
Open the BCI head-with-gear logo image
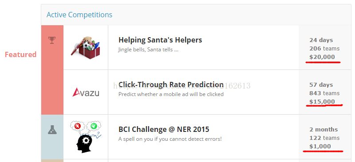point(86,137)
